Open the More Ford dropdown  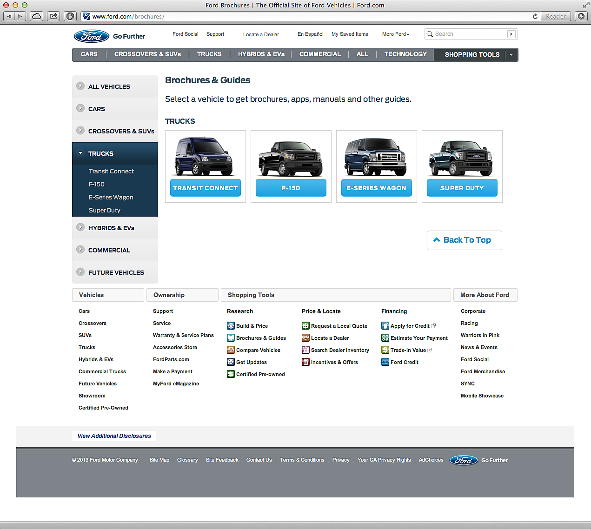click(x=396, y=34)
